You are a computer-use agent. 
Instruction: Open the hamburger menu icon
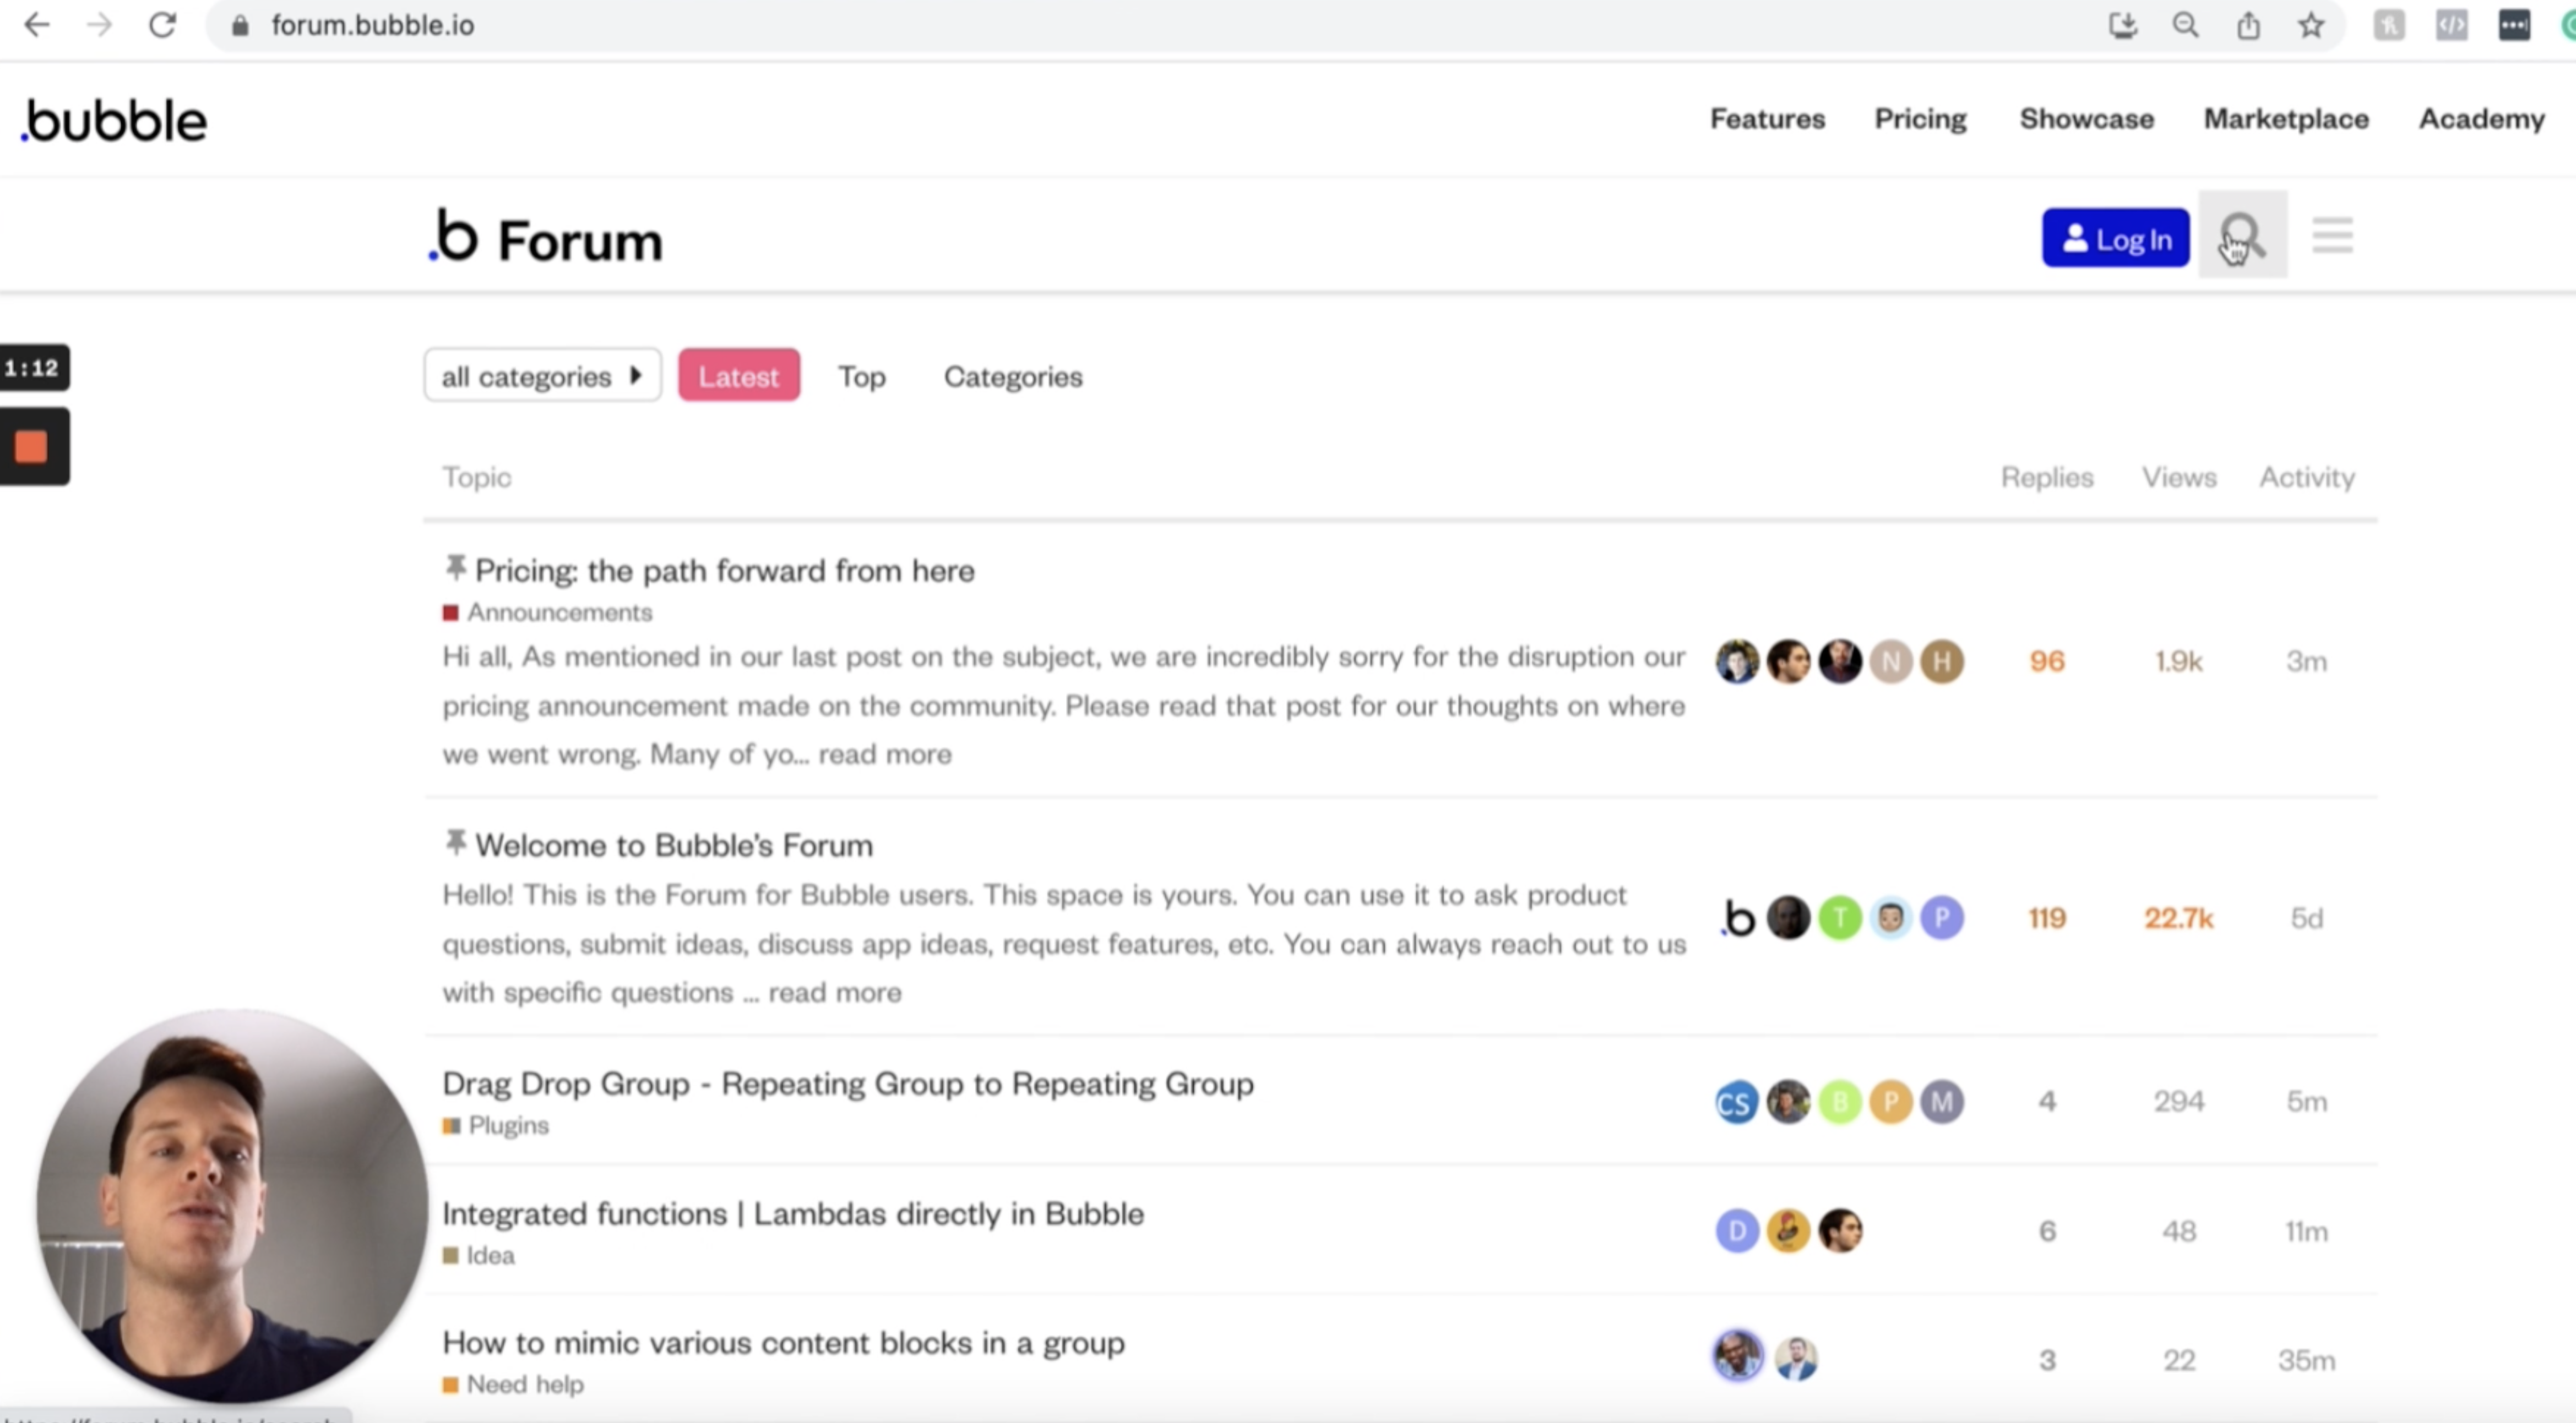(2332, 237)
